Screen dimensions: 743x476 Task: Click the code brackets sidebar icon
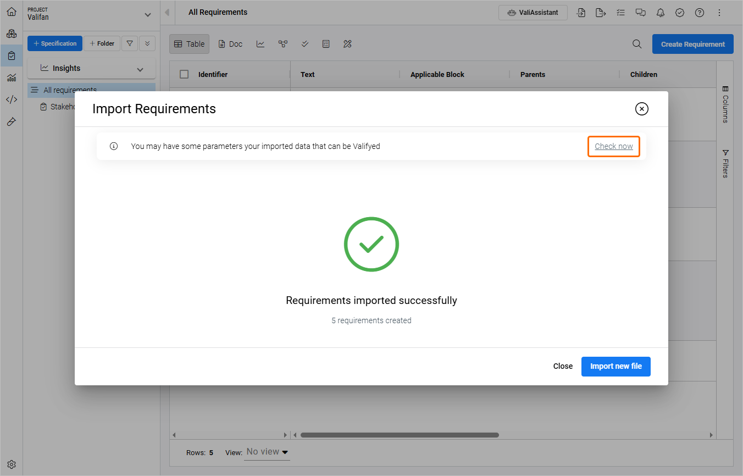pyautogui.click(x=12, y=99)
